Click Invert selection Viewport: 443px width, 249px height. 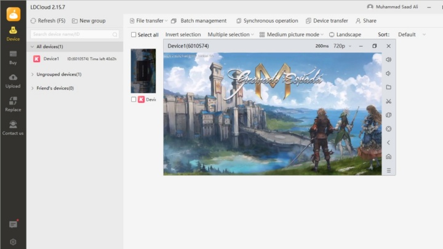tap(183, 34)
